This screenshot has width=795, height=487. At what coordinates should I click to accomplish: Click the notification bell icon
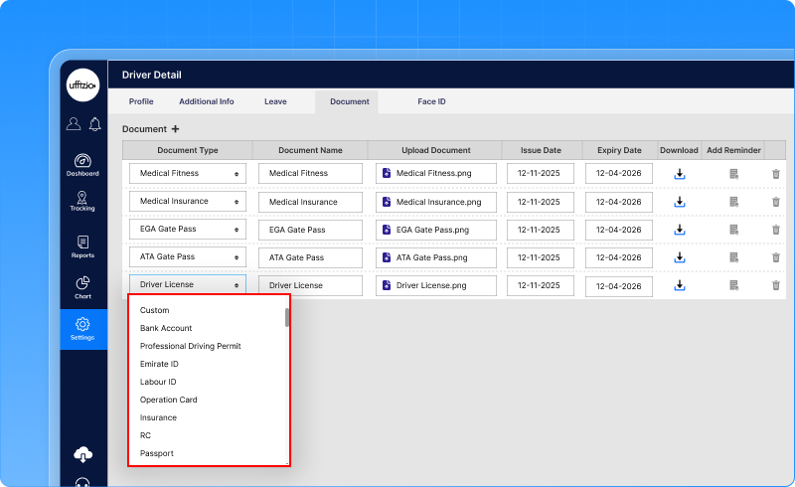94,124
